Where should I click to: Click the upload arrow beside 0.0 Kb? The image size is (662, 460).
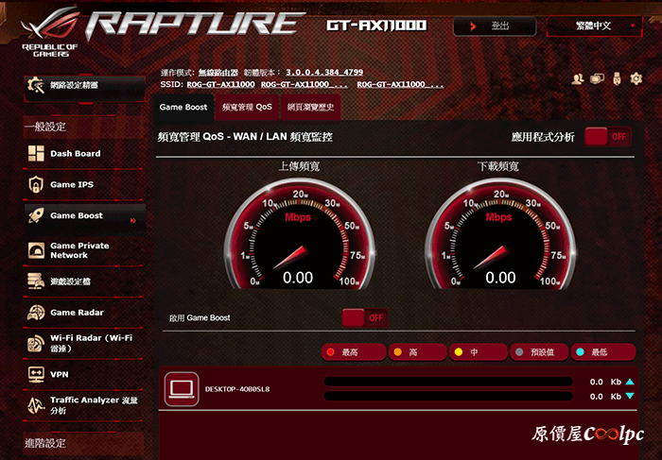point(630,382)
